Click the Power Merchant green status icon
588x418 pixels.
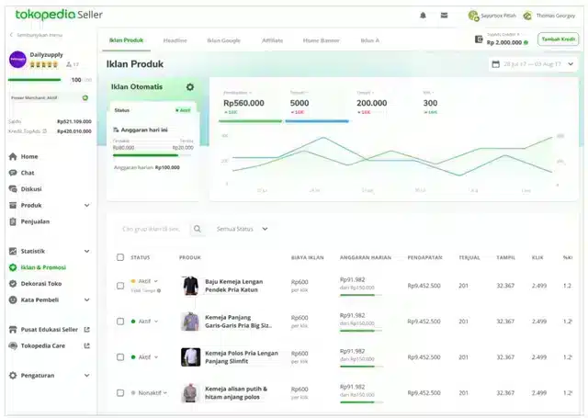coord(85,98)
